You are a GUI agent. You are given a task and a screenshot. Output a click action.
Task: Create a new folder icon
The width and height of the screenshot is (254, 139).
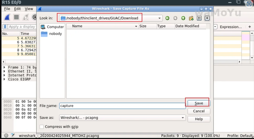191,18
